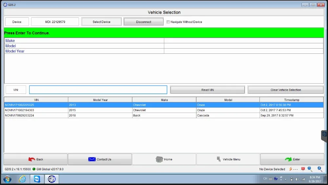Click the green GM Global status dot

(x=34, y=169)
